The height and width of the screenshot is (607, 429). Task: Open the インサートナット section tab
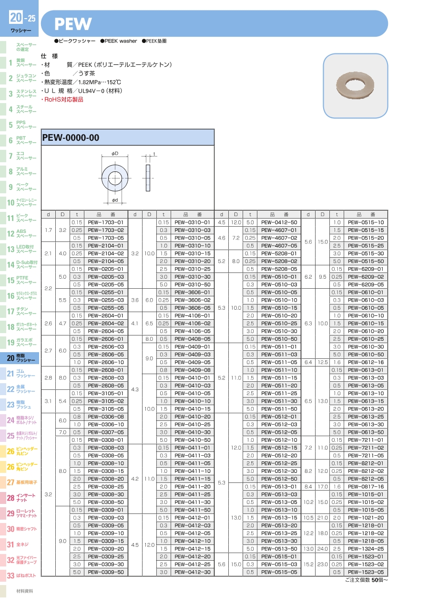tap(20, 498)
